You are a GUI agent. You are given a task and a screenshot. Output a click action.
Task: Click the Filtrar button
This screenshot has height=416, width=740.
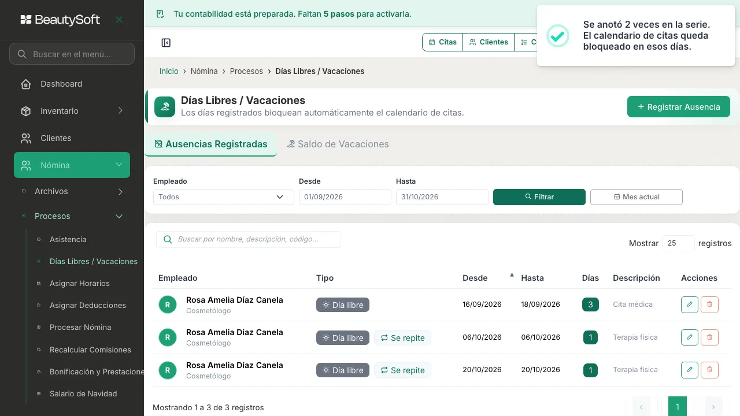539,197
